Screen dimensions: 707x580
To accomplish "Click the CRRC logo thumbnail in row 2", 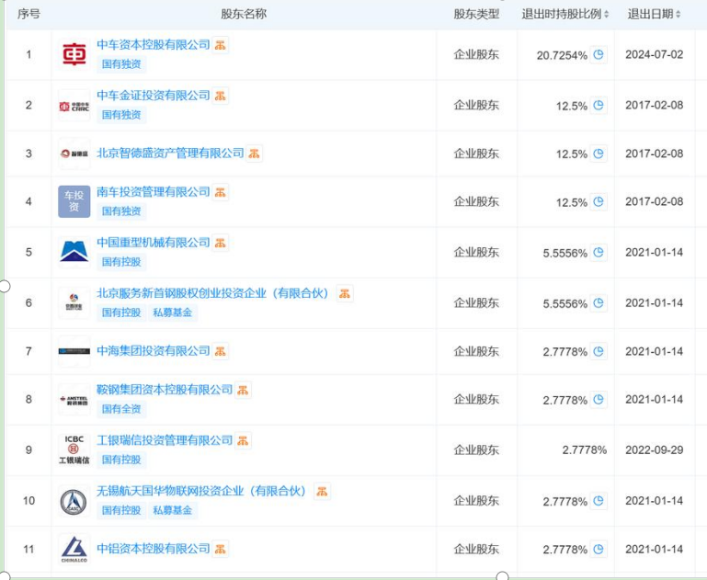I will pos(74,106).
